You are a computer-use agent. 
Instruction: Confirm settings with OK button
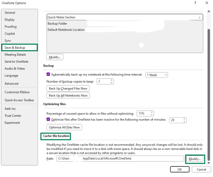tap(179, 170)
